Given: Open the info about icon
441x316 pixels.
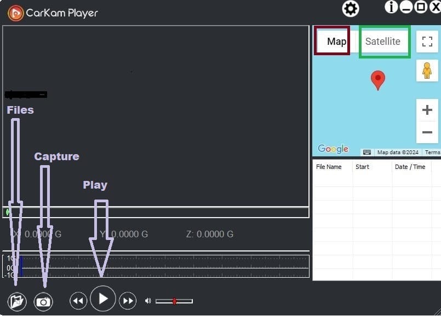Looking at the screenshot, I should coord(391,7).
